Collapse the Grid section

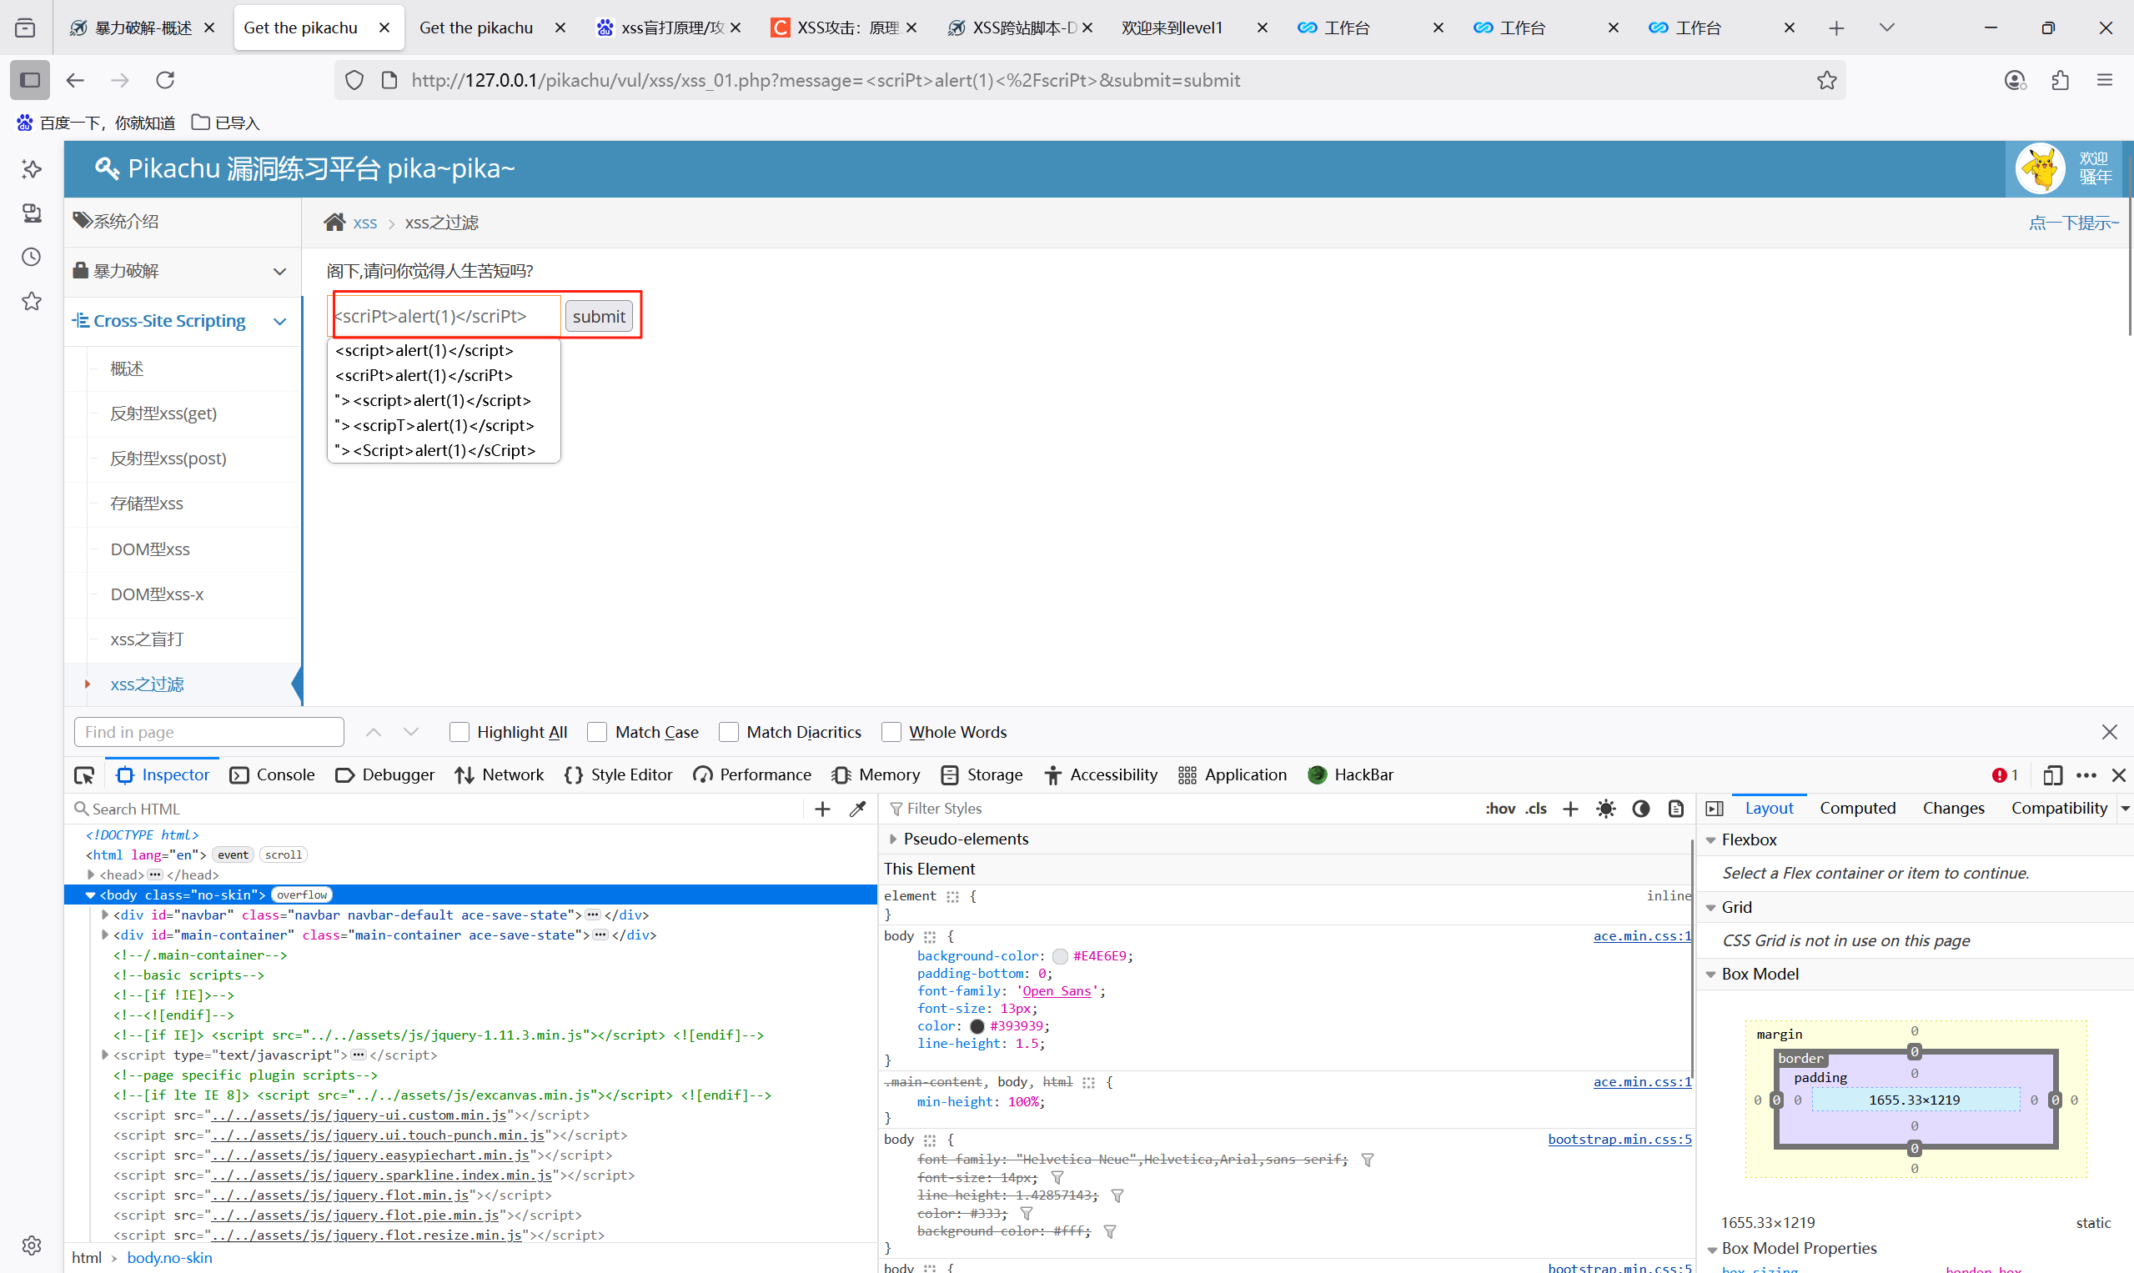coord(1711,908)
